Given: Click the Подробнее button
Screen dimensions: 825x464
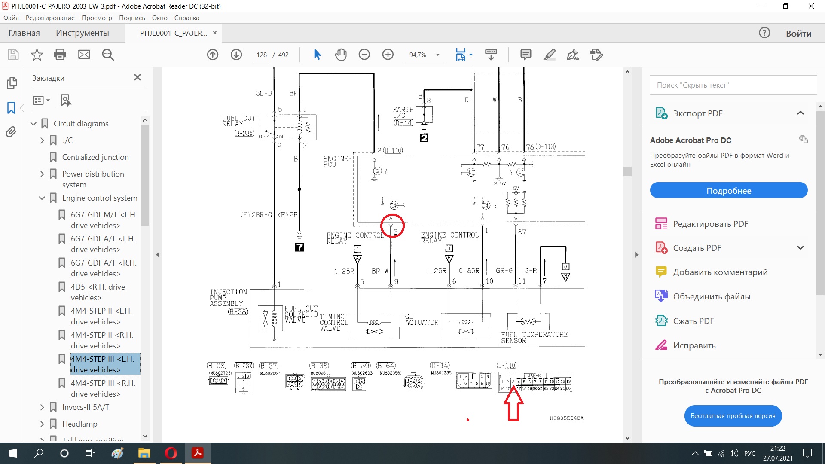Looking at the screenshot, I should click(x=728, y=191).
